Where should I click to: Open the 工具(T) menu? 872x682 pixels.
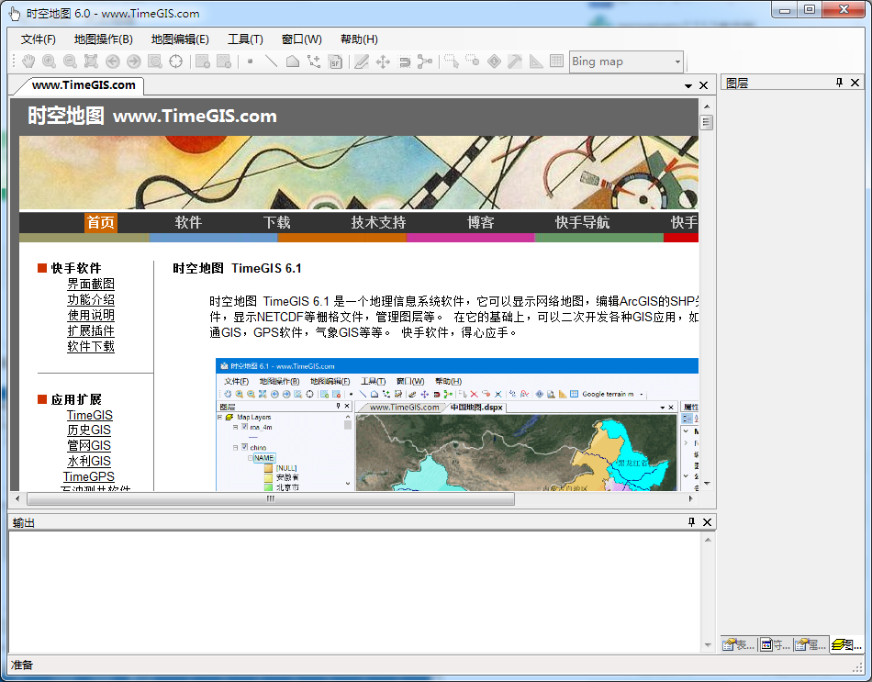[245, 39]
